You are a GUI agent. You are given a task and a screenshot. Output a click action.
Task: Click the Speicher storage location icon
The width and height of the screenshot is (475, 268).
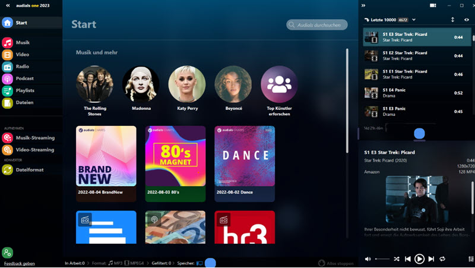coord(199,263)
